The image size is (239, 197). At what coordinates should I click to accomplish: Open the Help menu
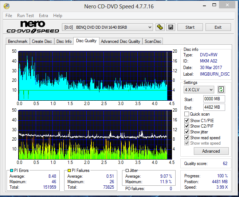tap(58, 16)
